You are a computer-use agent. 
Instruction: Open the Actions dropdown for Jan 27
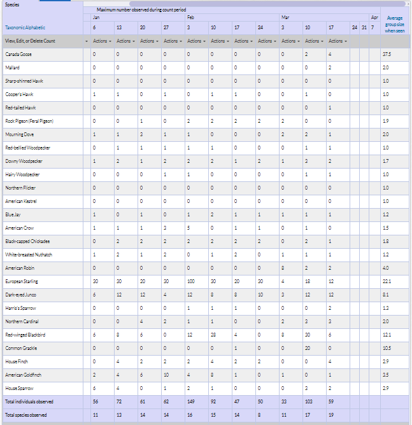173,41
